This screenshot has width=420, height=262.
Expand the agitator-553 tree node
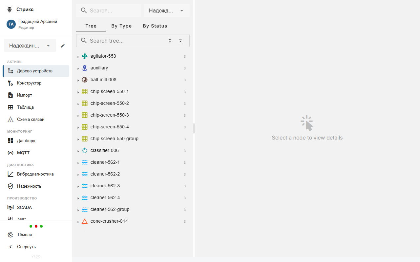(78, 57)
